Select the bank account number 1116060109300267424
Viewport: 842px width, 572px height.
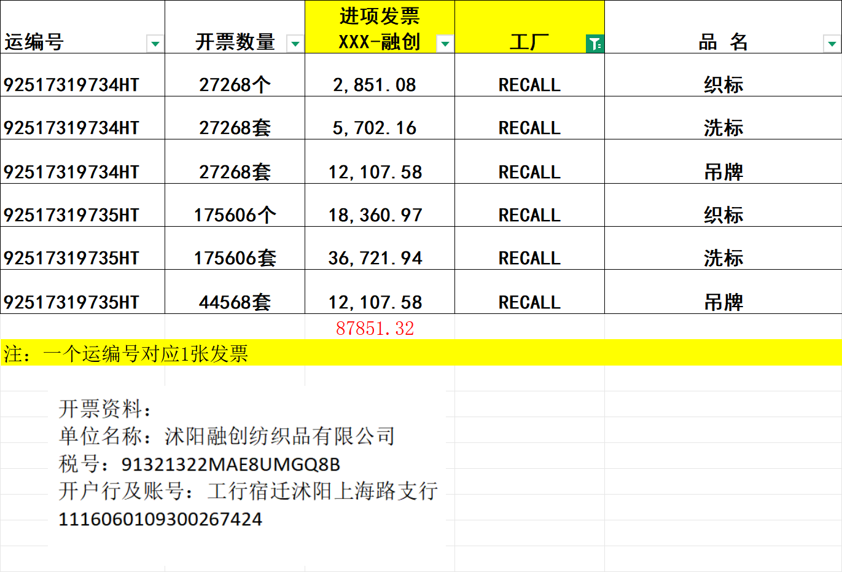(160, 519)
